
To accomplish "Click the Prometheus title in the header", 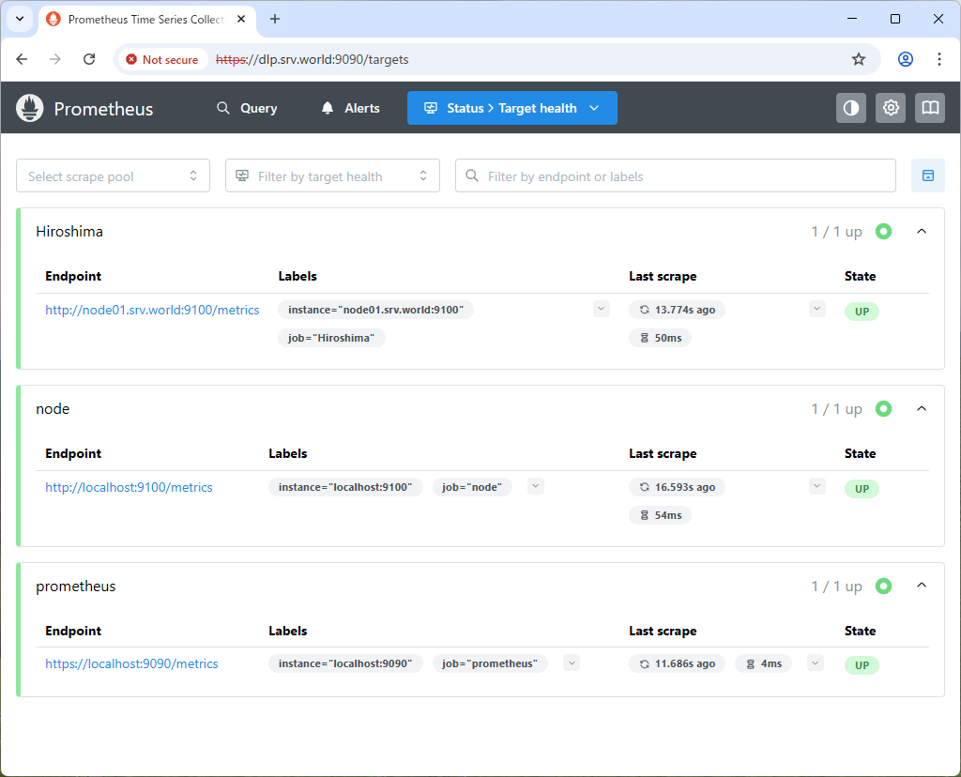I will pos(103,109).
